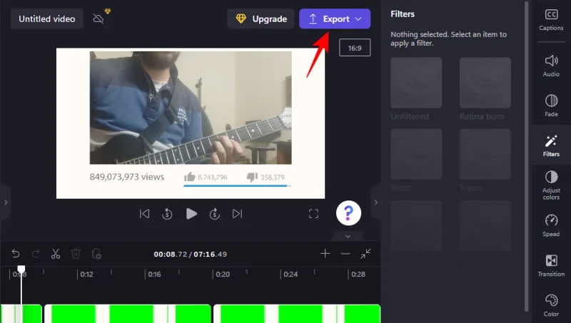
Task: Click the cloud sync disabled icon
Action: point(98,19)
